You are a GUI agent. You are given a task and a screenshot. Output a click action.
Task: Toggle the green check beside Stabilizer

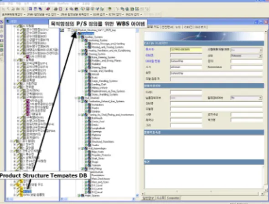[86, 64]
